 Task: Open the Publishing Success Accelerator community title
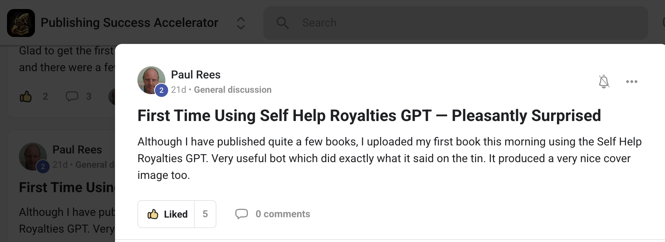click(x=129, y=23)
